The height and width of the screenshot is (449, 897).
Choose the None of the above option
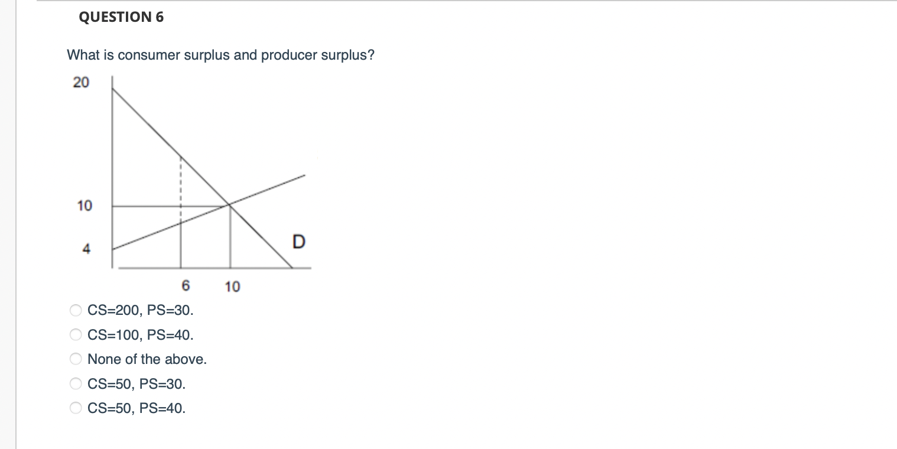click(76, 359)
